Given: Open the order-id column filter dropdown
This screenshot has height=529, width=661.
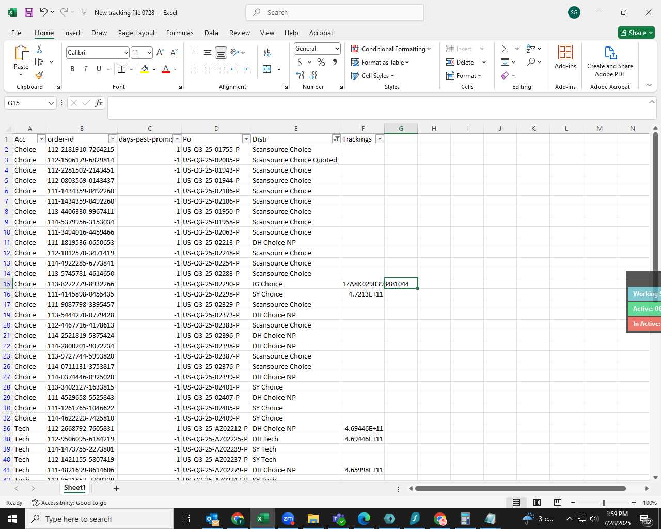Looking at the screenshot, I should [113, 139].
